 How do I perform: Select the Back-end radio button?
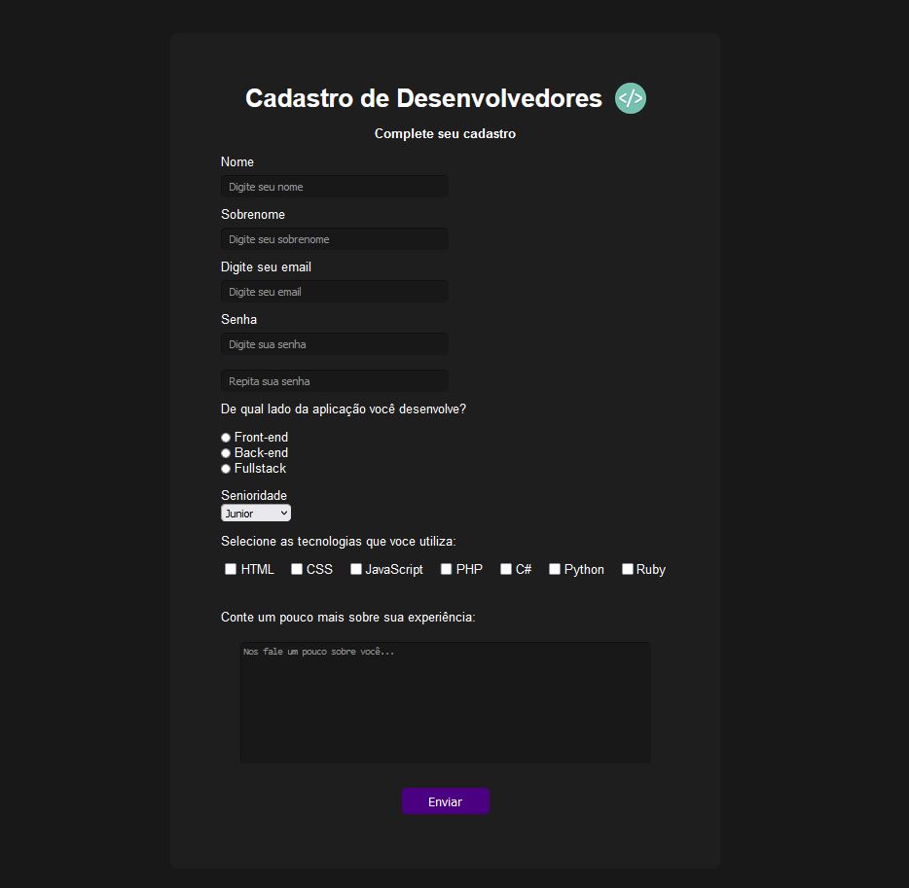(225, 453)
